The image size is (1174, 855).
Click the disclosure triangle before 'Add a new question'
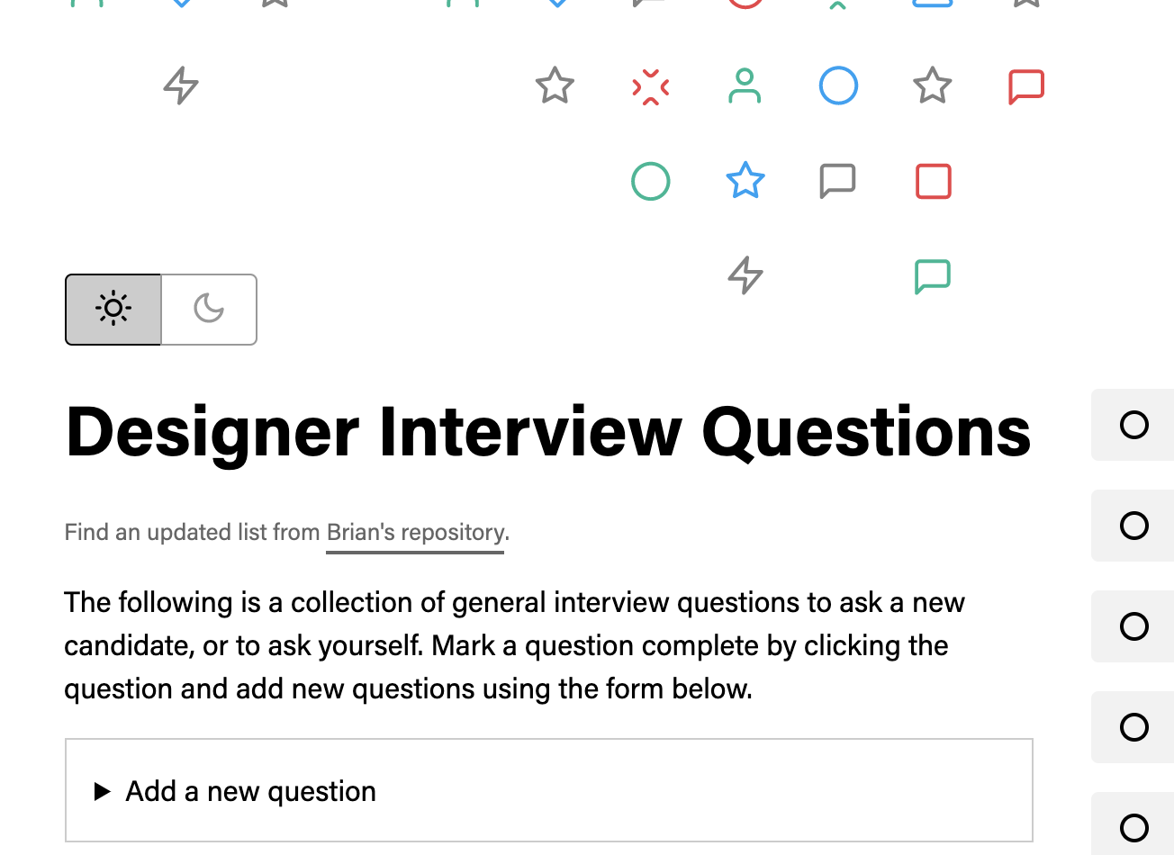102,791
